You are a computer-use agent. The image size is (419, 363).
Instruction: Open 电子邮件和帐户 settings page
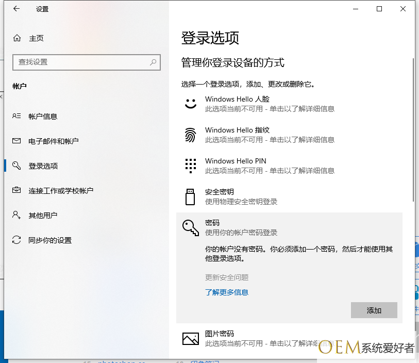coord(53,141)
